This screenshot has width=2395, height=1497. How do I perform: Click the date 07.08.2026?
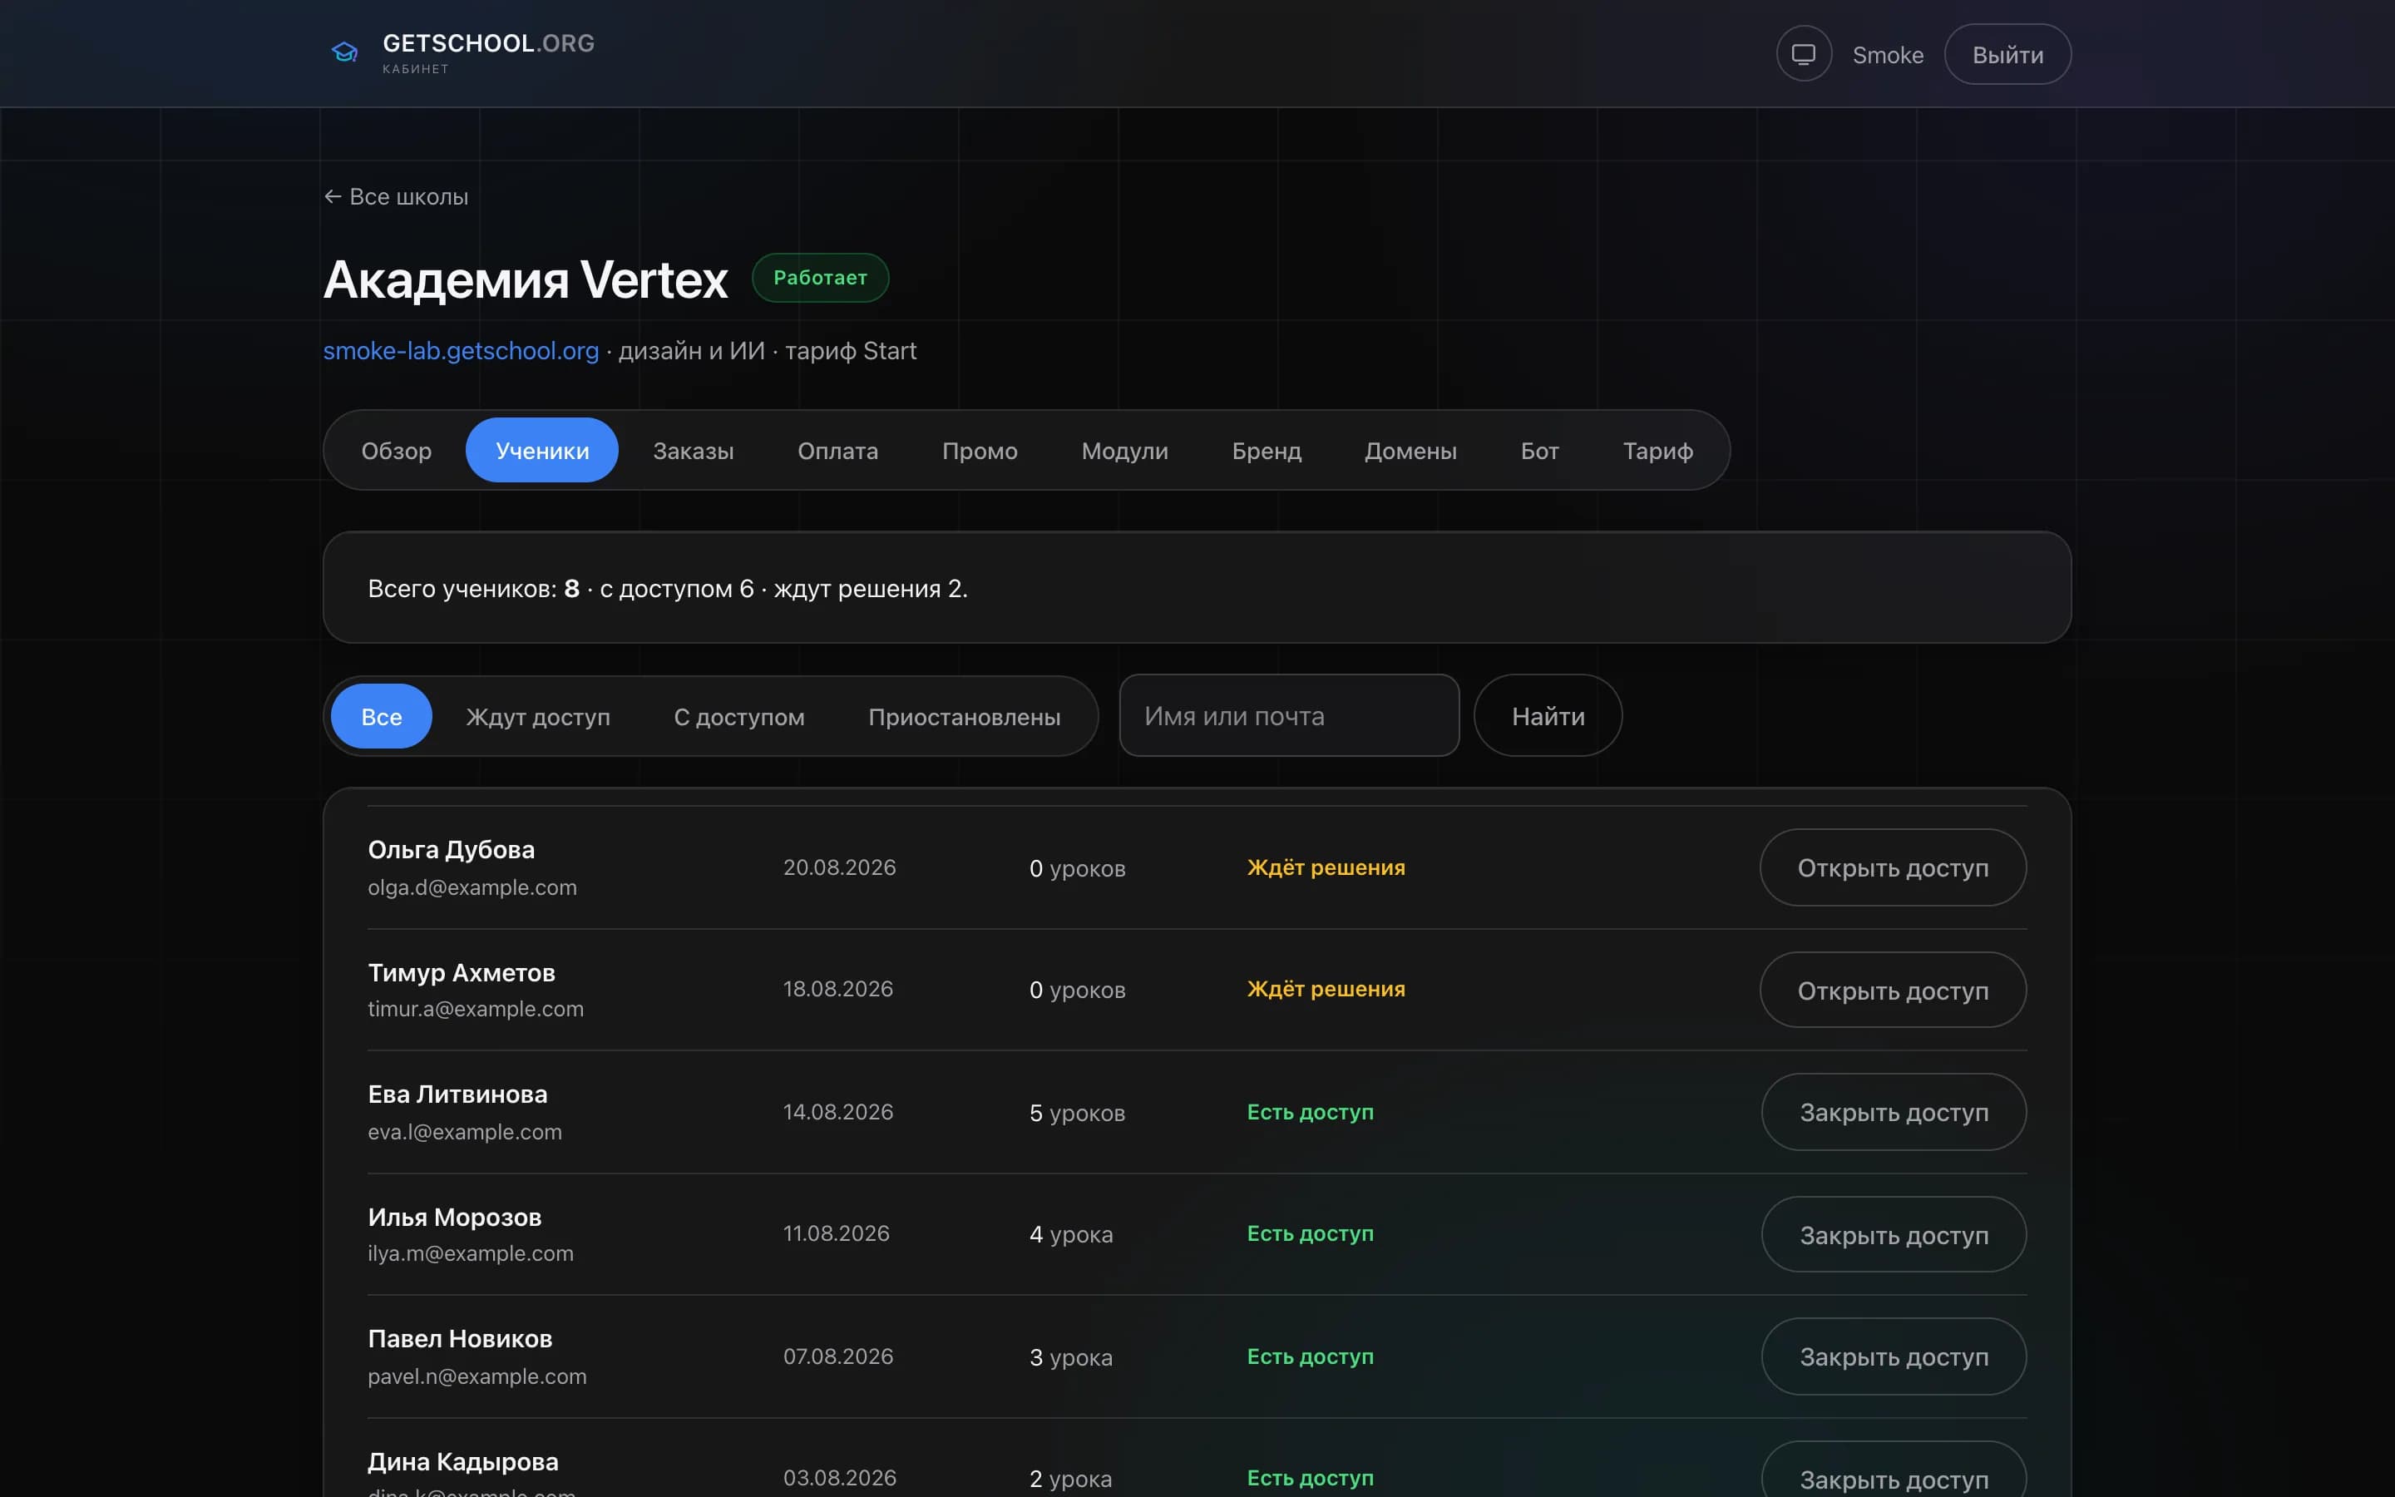[838, 1356]
